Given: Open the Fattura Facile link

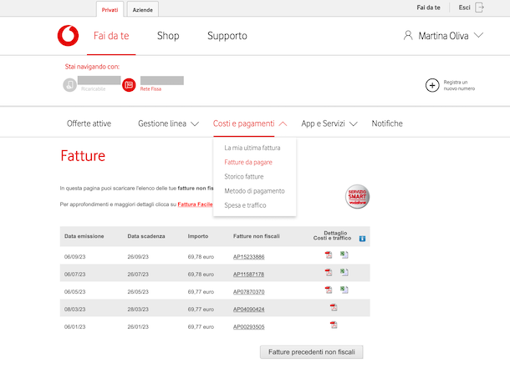Looking at the screenshot, I should (195, 204).
